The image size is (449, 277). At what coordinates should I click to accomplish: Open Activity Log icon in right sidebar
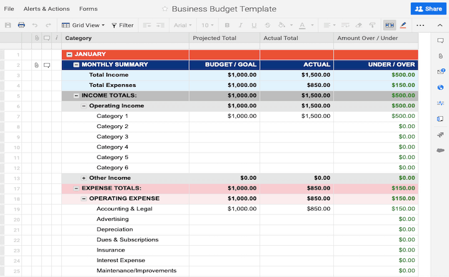click(441, 103)
